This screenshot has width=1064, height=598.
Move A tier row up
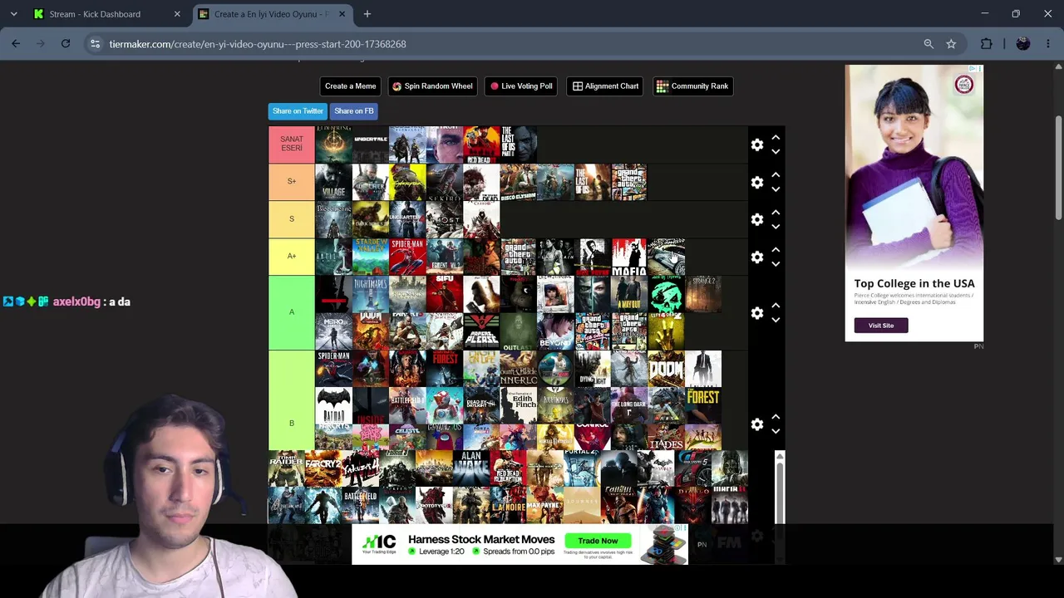(776, 306)
